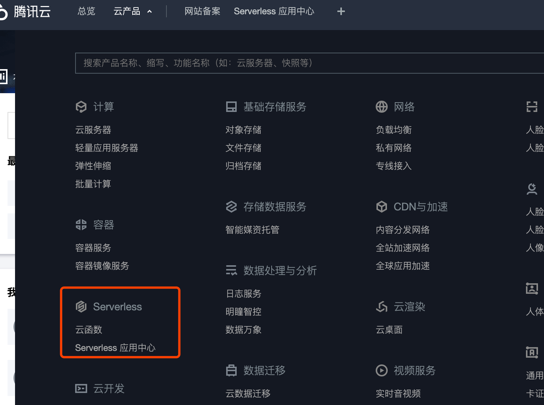This screenshot has height=405, width=544.
Task: Click the 存储数据服务 category icon
Action: tap(231, 207)
